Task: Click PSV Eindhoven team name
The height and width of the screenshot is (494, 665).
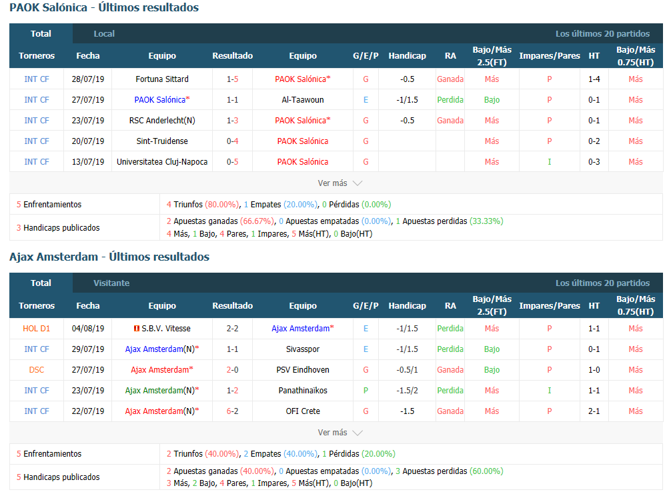Action: [303, 370]
